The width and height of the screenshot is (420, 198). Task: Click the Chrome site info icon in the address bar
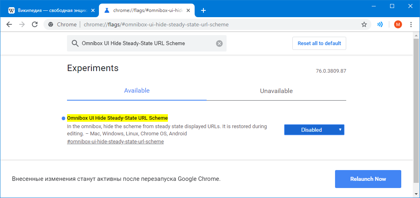pos(51,25)
